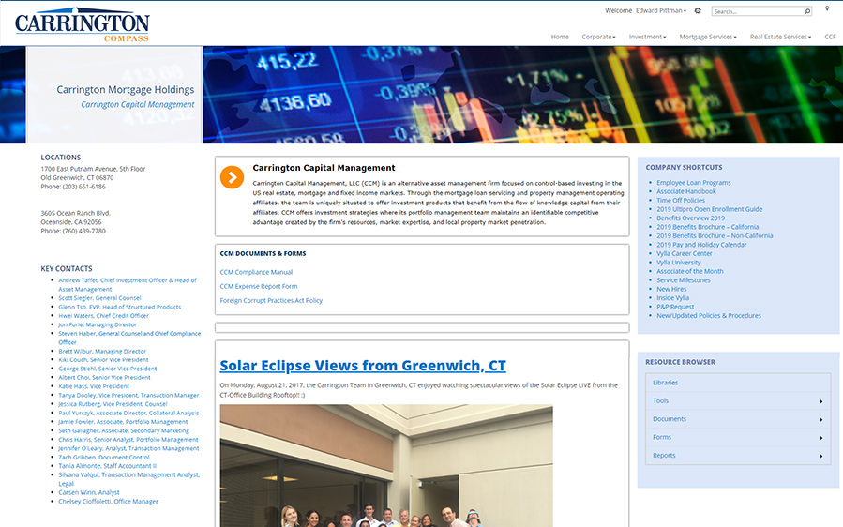
Task: Expand Tools in Resource Browser
Action: 738,401
